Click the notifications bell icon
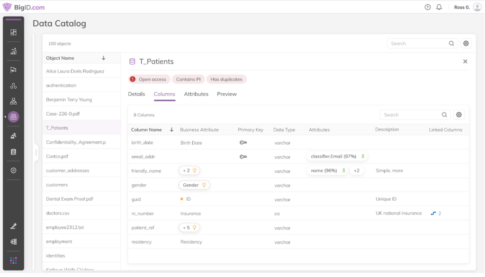This screenshot has width=485, height=277. click(x=439, y=7)
